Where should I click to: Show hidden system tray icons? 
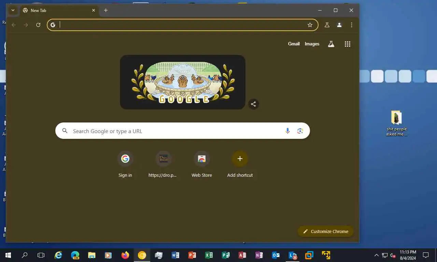377,255
